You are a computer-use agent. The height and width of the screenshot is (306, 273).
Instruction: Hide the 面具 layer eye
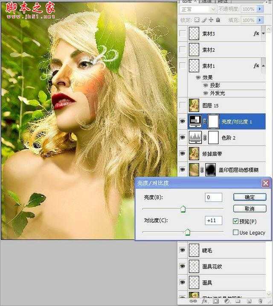(183, 282)
